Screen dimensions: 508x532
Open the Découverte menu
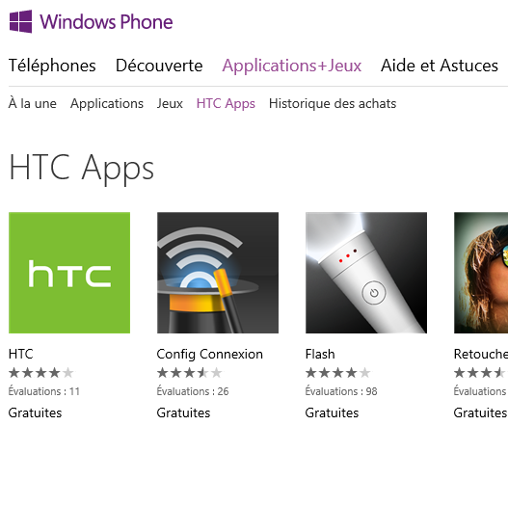pyautogui.click(x=159, y=66)
